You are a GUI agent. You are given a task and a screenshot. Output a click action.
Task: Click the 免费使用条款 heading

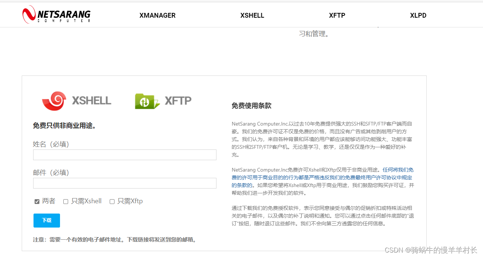251,106
